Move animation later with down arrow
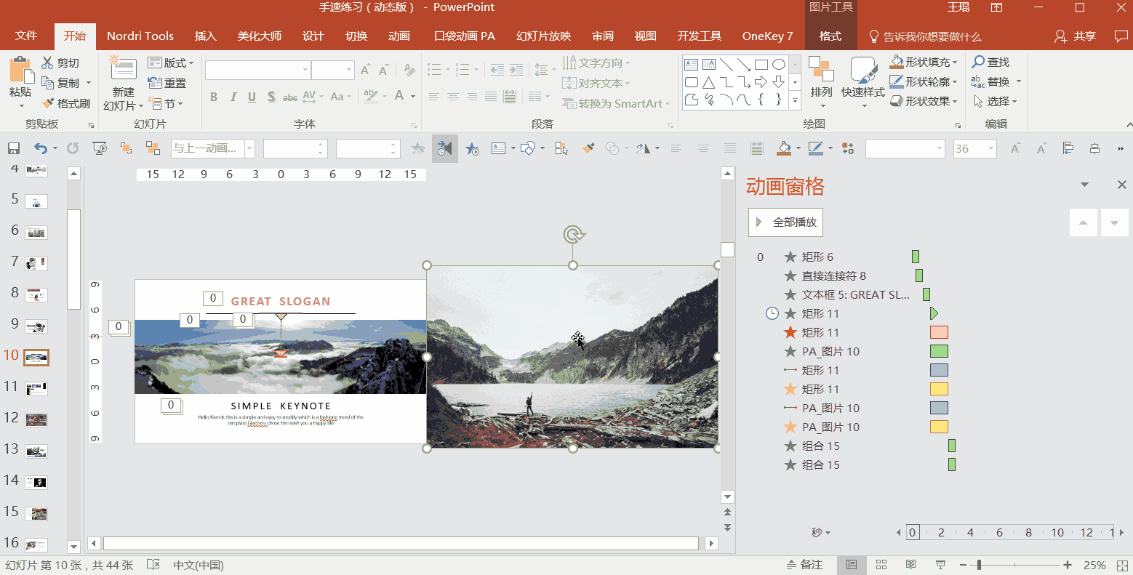 (x=1114, y=222)
